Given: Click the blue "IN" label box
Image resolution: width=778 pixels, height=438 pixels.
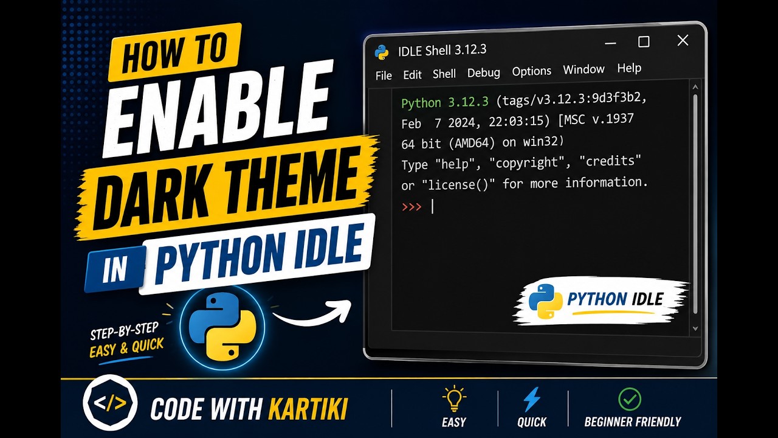Looking at the screenshot, I should click(115, 270).
